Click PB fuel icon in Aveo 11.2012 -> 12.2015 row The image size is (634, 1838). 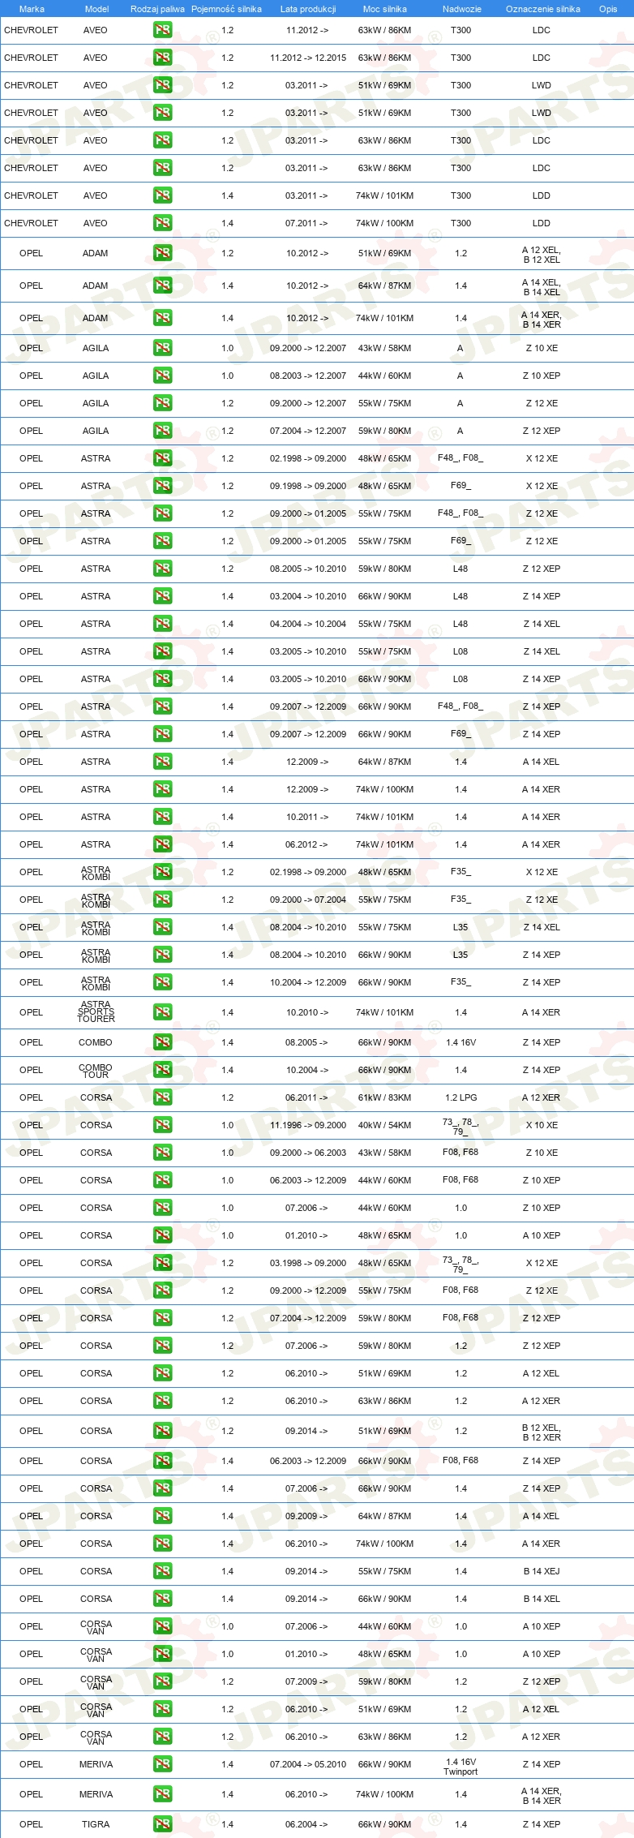tap(162, 58)
